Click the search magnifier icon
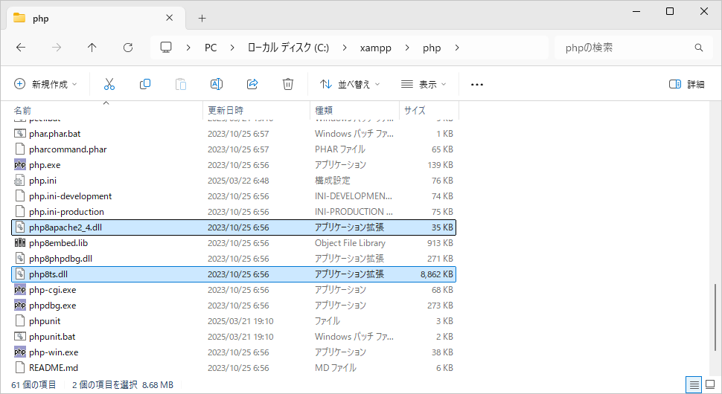The height and width of the screenshot is (394, 722). click(698, 48)
